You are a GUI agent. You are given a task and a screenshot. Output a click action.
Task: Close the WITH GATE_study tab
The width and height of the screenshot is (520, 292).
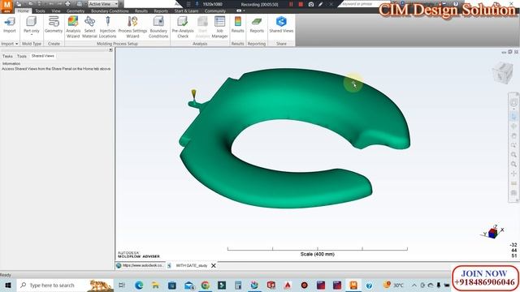pos(214,265)
